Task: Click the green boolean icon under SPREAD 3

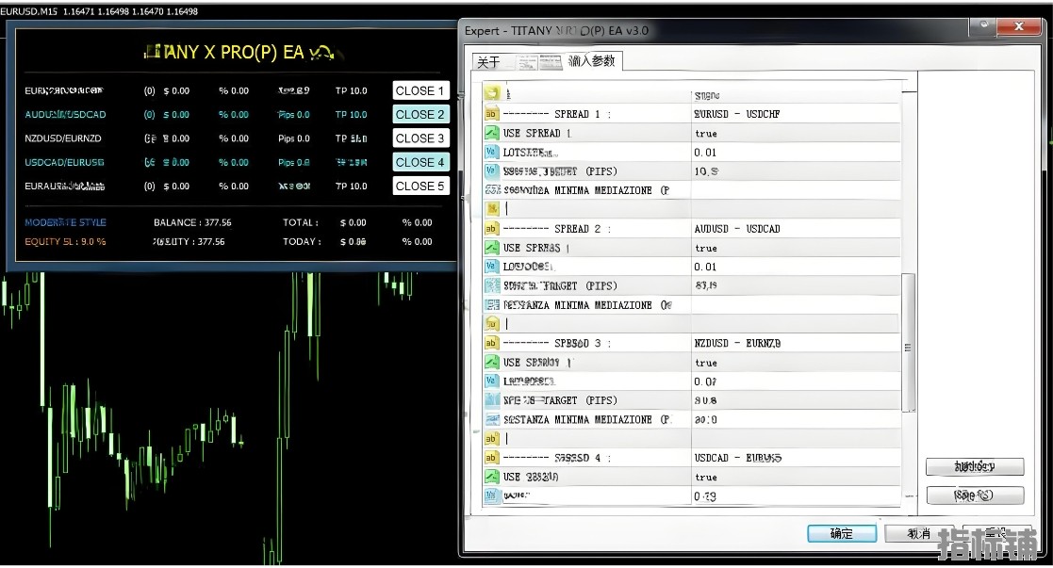Action: pyautogui.click(x=491, y=363)
